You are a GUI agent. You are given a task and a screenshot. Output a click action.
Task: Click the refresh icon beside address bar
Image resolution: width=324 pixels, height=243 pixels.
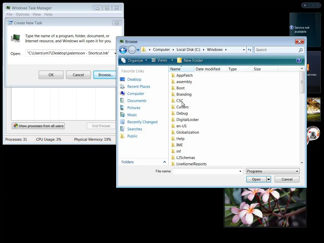coord(250,50)
